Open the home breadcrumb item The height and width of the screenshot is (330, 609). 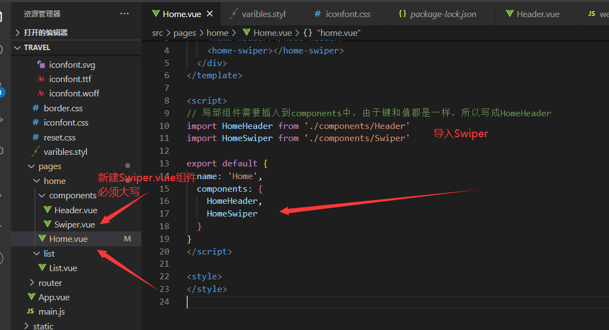218,33
